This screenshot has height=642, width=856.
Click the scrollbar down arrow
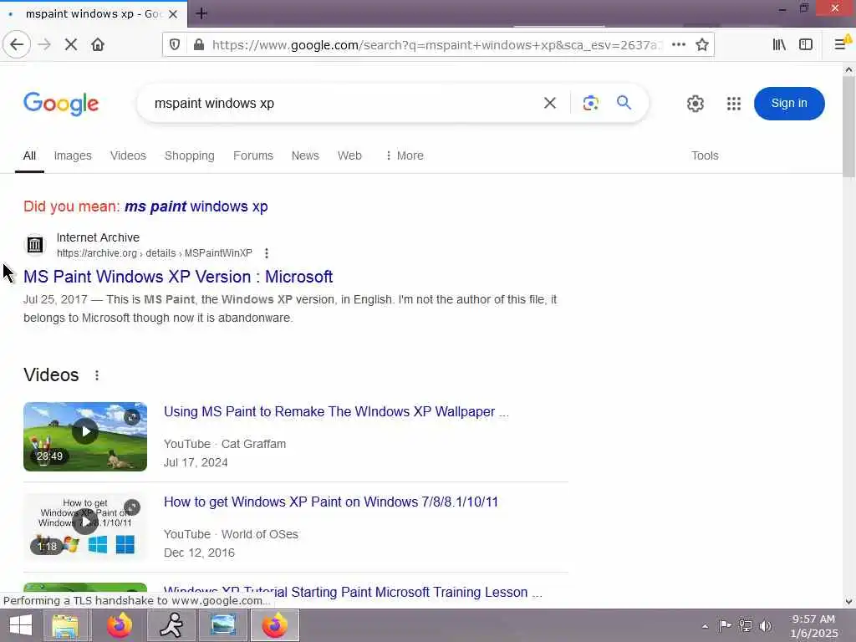click(x=848, y=602)
